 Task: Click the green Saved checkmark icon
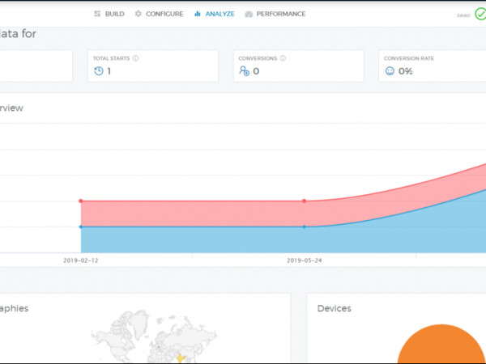(480, 15)
